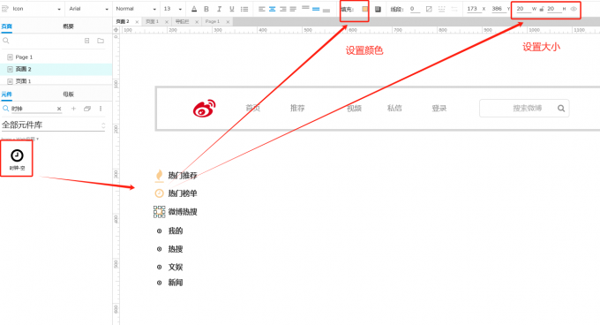
Task: Align text to bottom vertically
Action: click(x=326, y=11)
